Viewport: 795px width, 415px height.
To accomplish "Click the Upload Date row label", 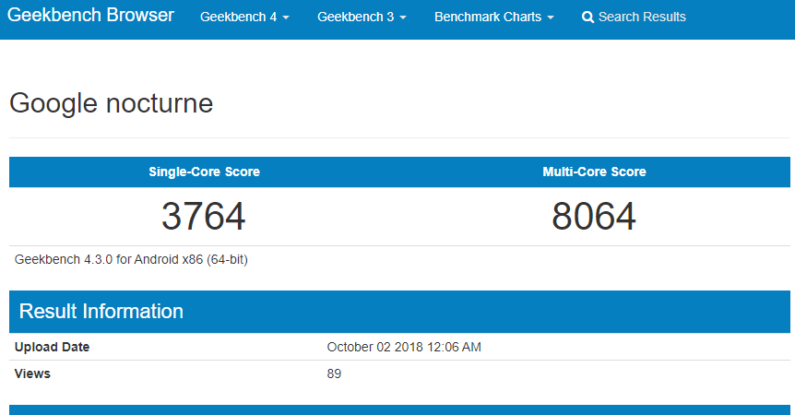I will 53,347.
